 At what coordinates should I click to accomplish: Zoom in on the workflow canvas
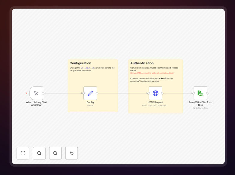pyautogui.click(x=39, y=153)
